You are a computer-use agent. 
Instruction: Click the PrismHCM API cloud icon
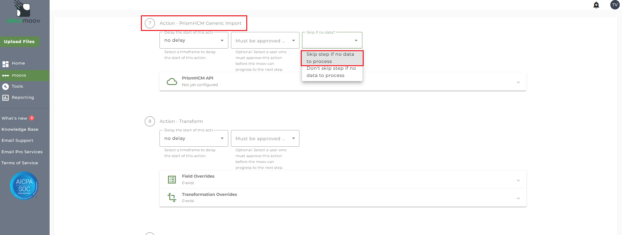172,81
